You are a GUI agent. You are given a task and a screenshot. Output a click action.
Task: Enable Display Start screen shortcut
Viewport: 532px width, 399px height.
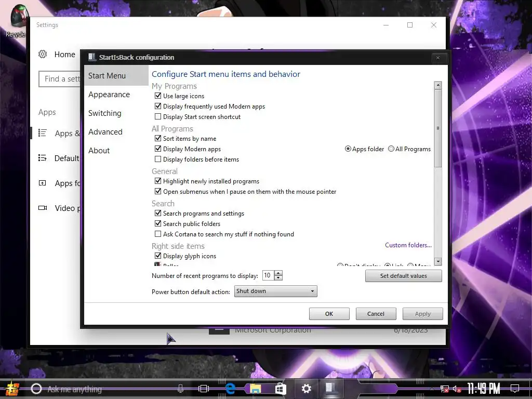158,117
